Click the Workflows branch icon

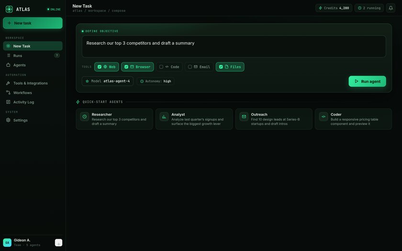coord(8,92)
